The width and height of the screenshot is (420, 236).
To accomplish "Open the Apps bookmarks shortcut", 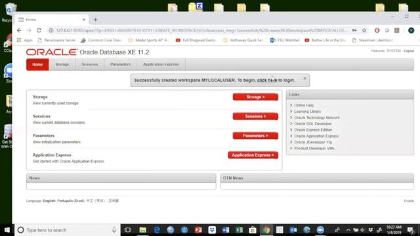I will pos(25,40).
